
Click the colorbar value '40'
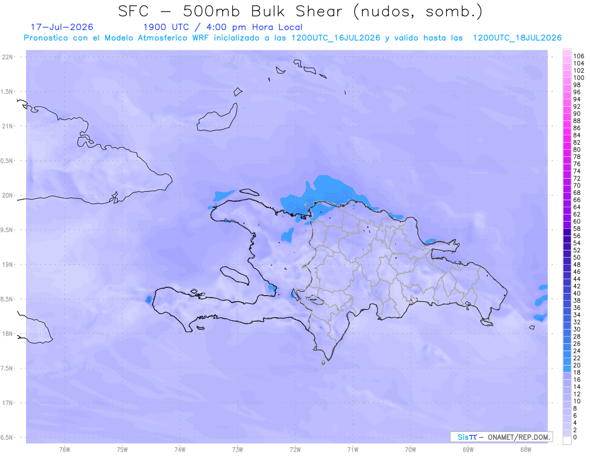point(577,293)
